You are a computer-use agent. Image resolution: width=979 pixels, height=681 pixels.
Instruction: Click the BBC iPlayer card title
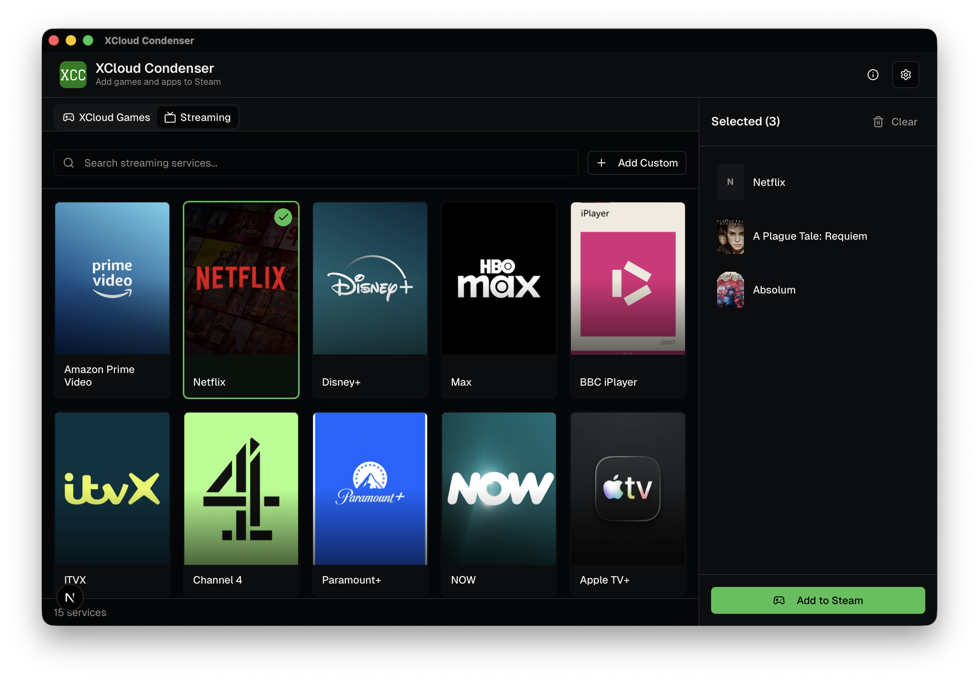click(608, 382)
